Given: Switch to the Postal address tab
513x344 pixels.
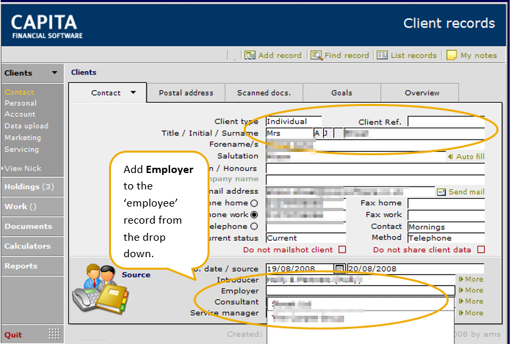Looking at the screenshot, I should coord(186,93).
